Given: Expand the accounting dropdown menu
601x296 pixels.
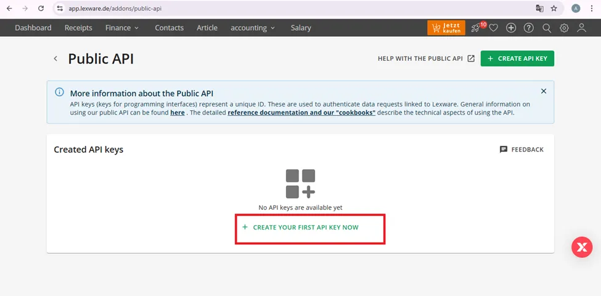Looking at the screenshot, I should click(253, 28).
